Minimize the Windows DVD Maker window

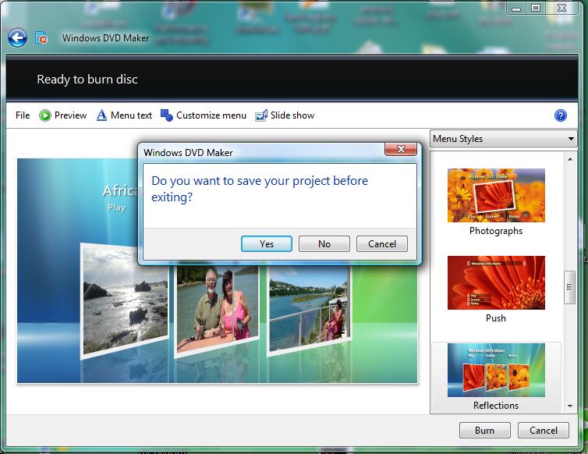pyautogui.click(x=516, y=8)
